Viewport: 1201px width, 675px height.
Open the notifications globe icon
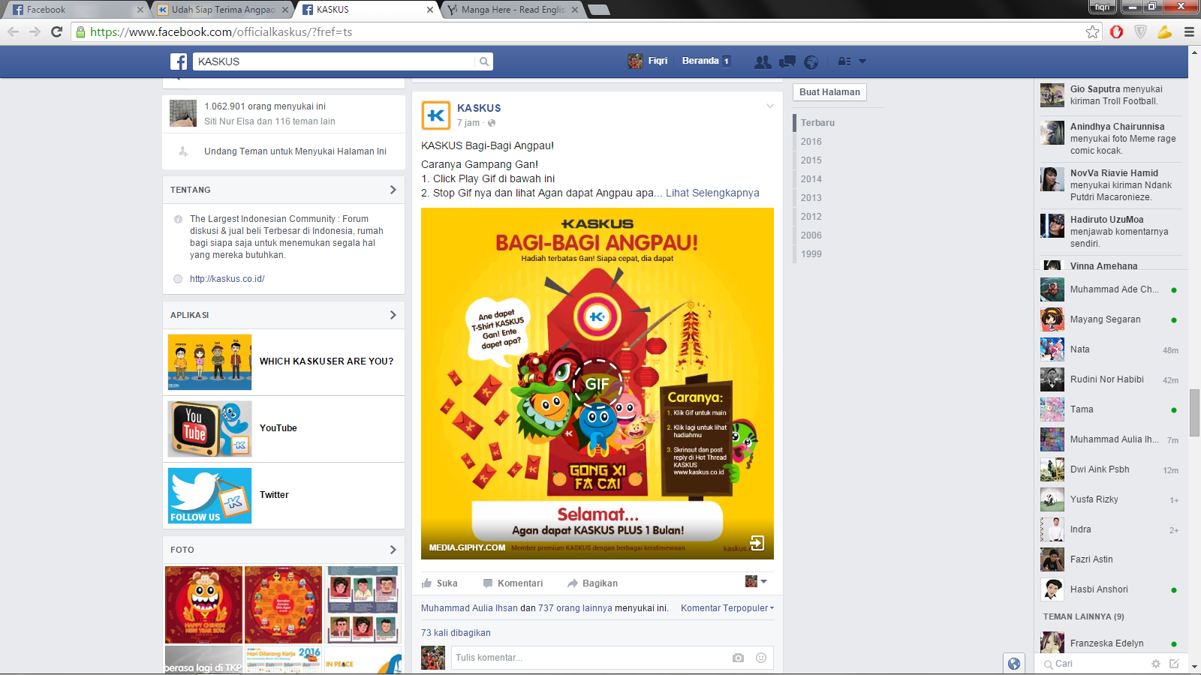811,61
